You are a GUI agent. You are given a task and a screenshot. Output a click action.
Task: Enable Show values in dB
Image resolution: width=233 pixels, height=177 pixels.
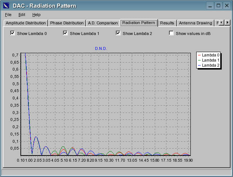171,33
